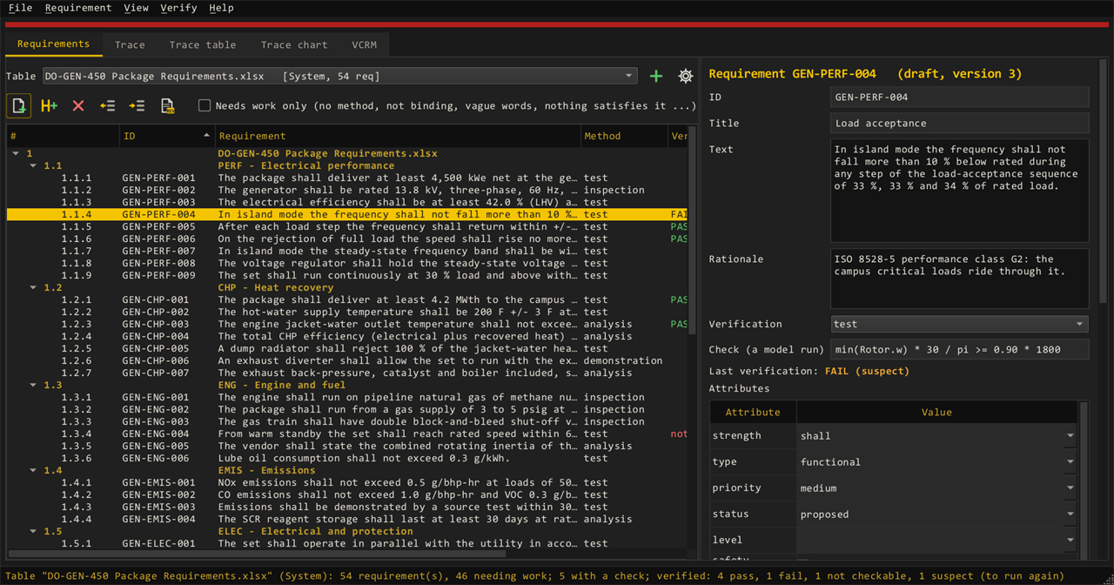Open table settings with the gear icon
The image size is (1114, 585).
(x=686, y=76)
